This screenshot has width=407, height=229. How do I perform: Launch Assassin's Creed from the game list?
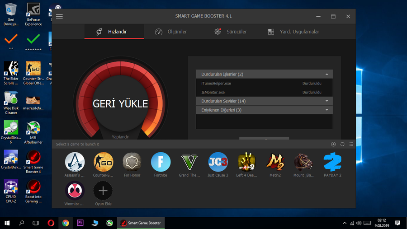pos(75,164)
